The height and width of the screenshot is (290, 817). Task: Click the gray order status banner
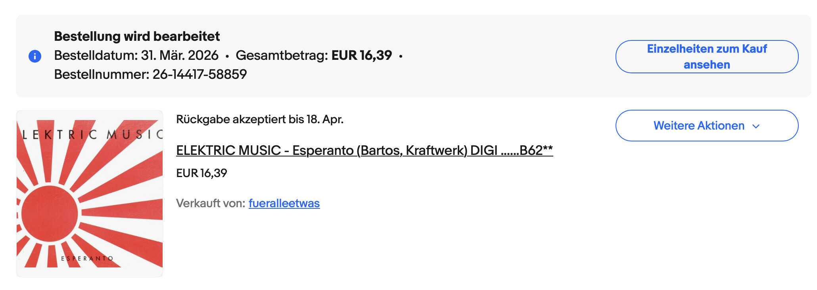point(413,56)
